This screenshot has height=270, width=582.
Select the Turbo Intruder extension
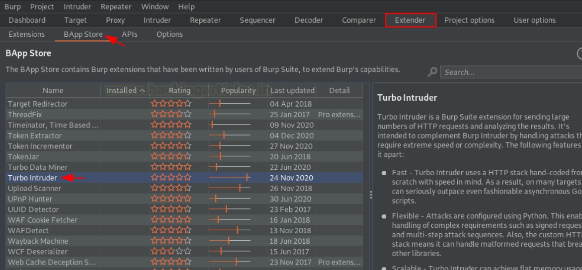(184, 178)
